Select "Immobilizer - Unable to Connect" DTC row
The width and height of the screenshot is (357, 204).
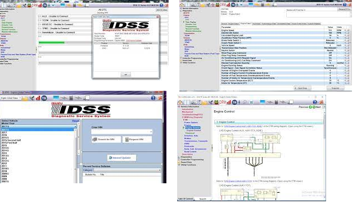103,33
